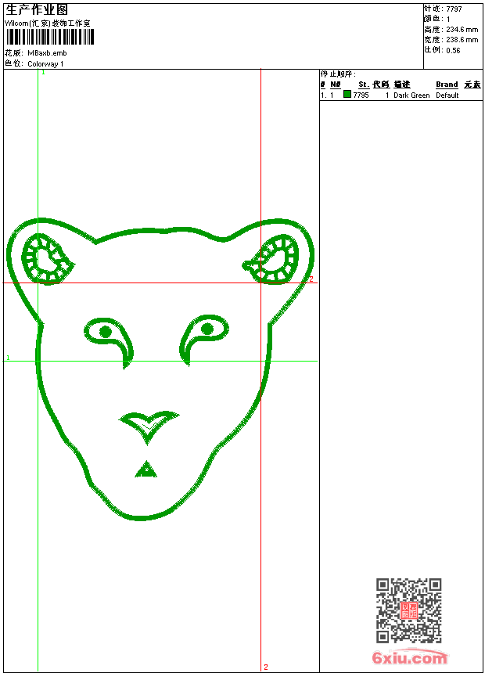Click the 6xiu.com watermark link
This screenshot has height=673, width=485.
tap(409, 658)
